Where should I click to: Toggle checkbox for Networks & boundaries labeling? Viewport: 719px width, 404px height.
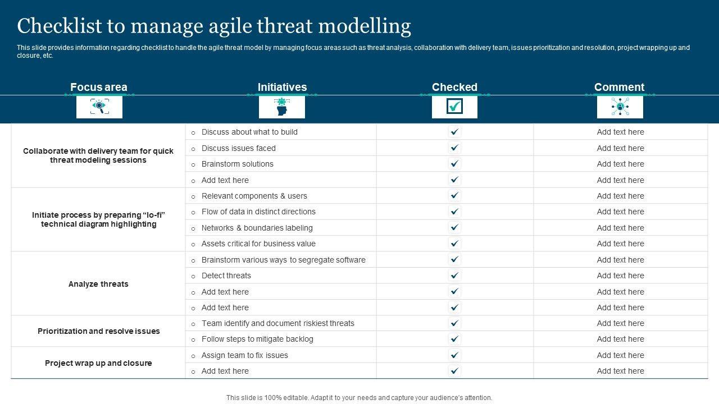coord(454,228)
